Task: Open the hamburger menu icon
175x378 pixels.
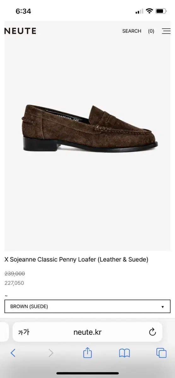Action: [x=166, y=31]
